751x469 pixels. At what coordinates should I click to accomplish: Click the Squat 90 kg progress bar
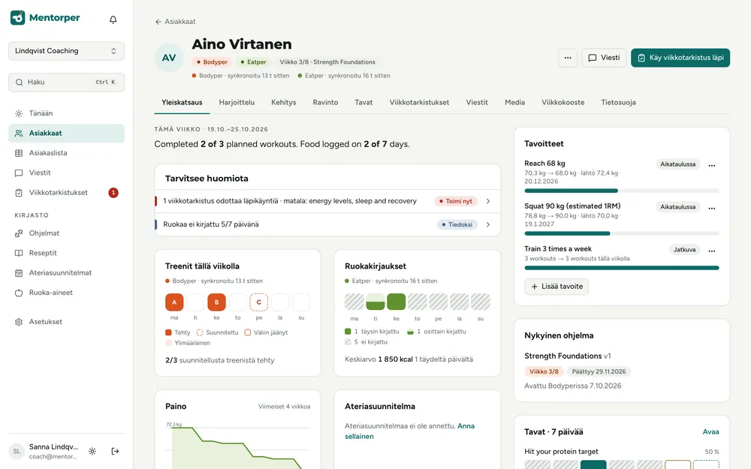622,233
